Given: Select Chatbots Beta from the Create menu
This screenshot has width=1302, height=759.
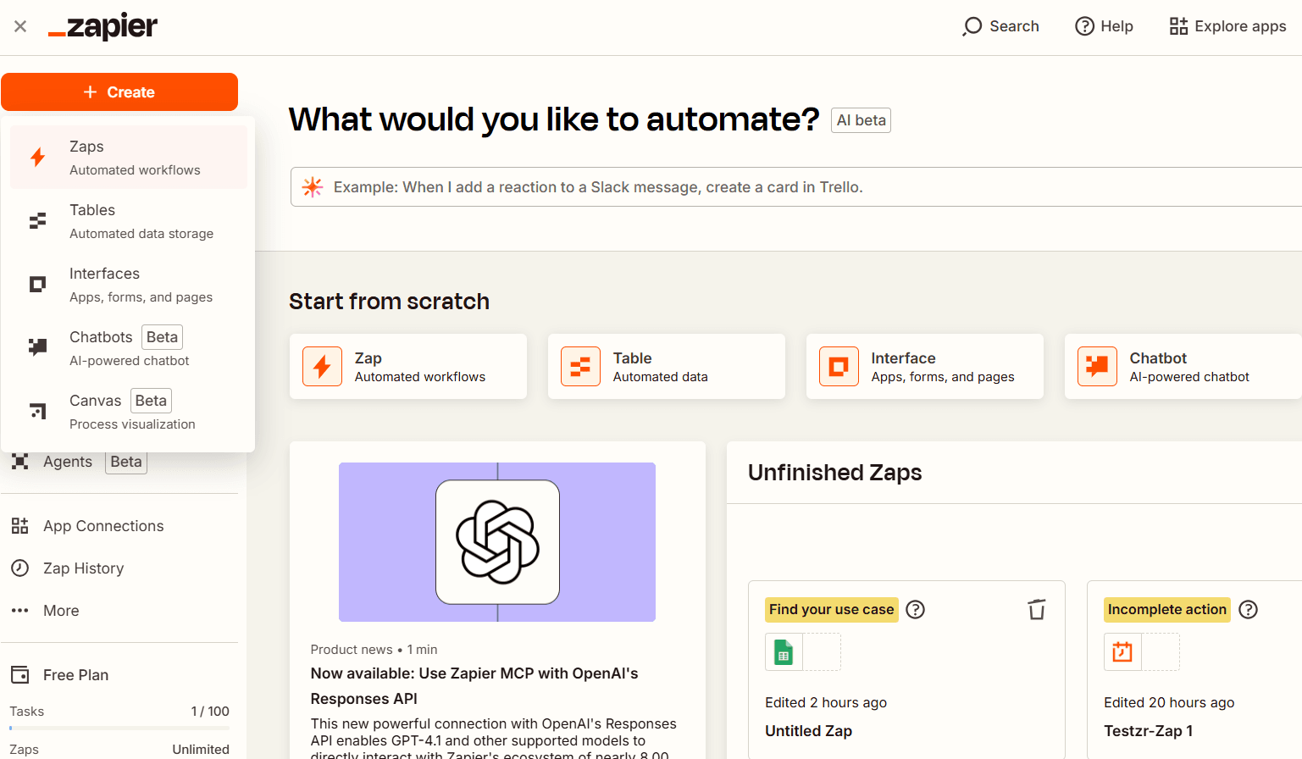Looking at the screenshot, I should click(x=129, y=348).
